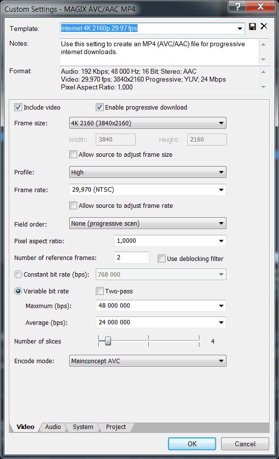Open the help question mark button
Screen dimensions: 279x459
click(x=237, y=6)
